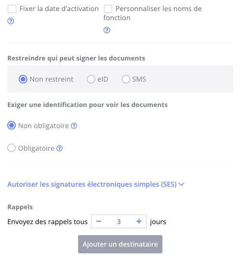Image resolution: width=241 pixels, height=262 pixels.
Task: Choose SMS signing restriction
Action: click(x=126, y=79)
